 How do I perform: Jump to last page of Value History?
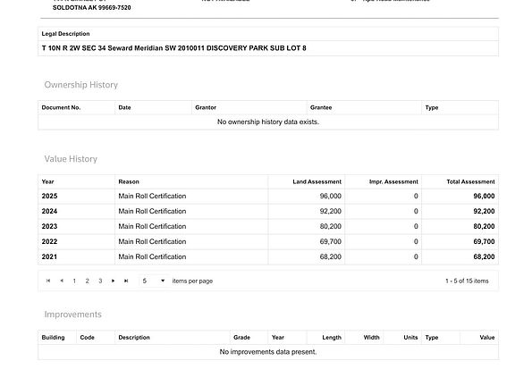tap(126, 281)
